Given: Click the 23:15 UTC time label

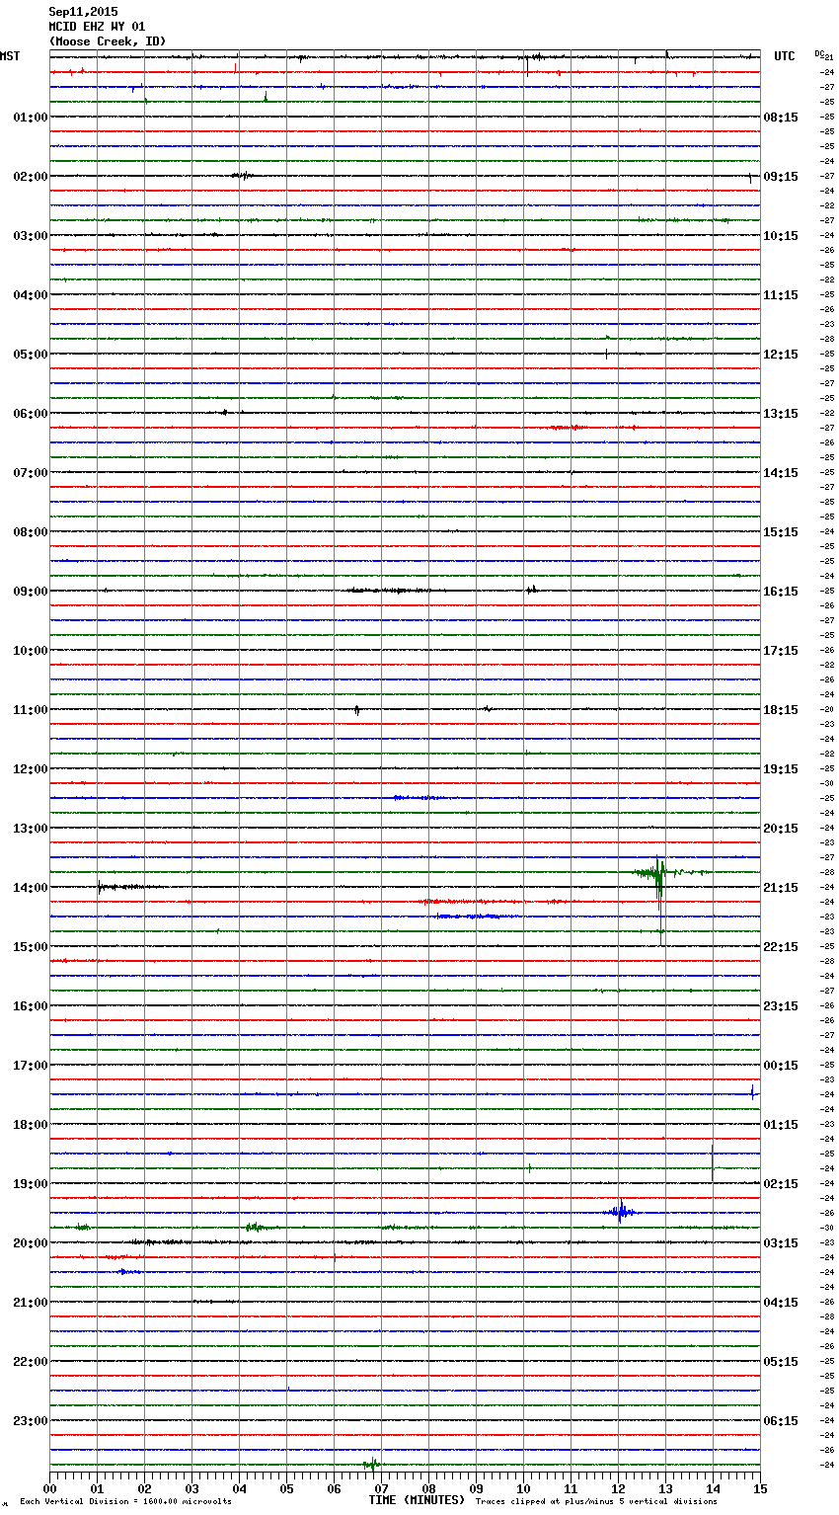Looking at the screenshot, I should (781, 1006).
